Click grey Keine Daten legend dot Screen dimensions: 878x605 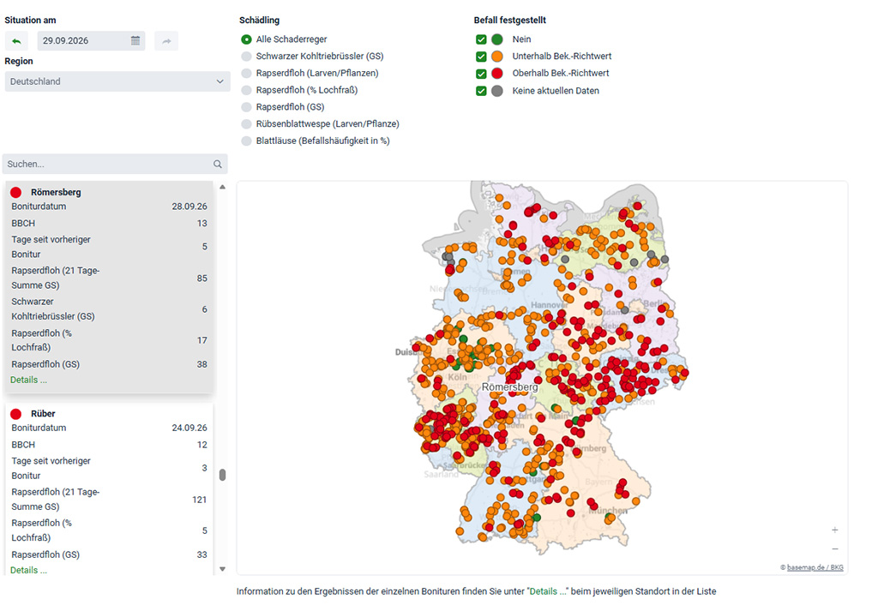(497, 91)
